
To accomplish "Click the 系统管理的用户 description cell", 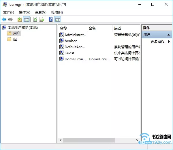I will (127, 47).
